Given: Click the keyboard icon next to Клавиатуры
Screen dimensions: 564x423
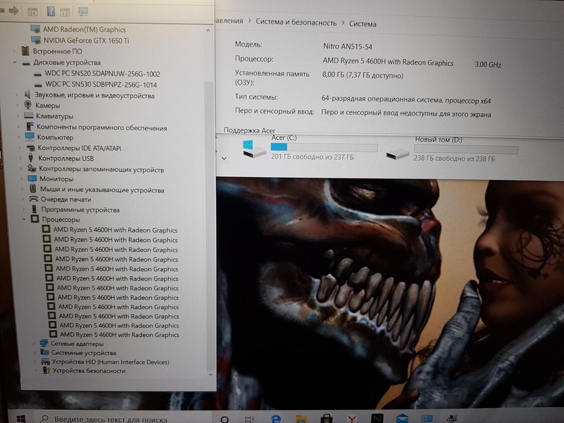Looking at the screenshot, I should 29,116.
